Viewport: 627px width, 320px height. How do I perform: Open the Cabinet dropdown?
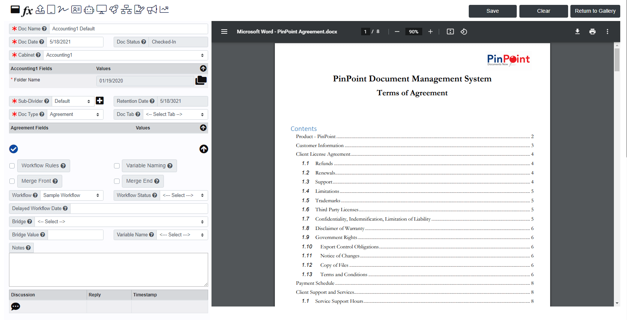[126, 55]
